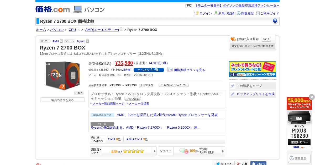Expand the AMD(エーエムディー) breadcrumb dropdown arrow
The image size is (315, 165).
pyautogui.click(x=121, y=30)
